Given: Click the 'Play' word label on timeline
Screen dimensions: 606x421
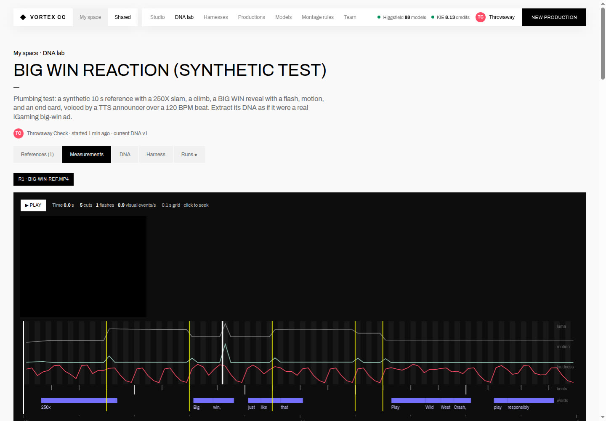Looking at the screenshot, I should click(396, 408).
